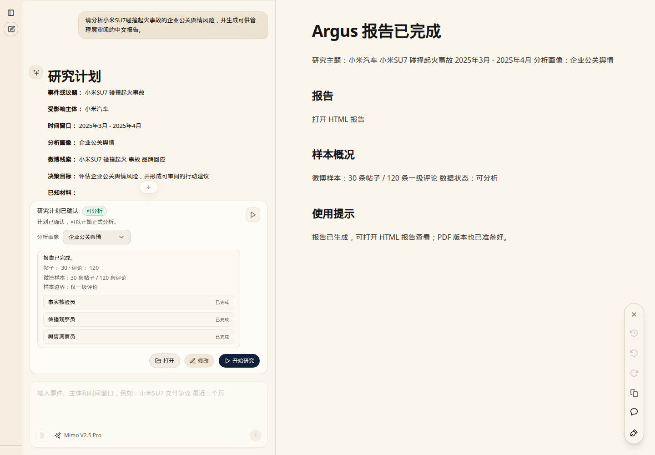Click the 决策目标 line

(x=128, y=177)
